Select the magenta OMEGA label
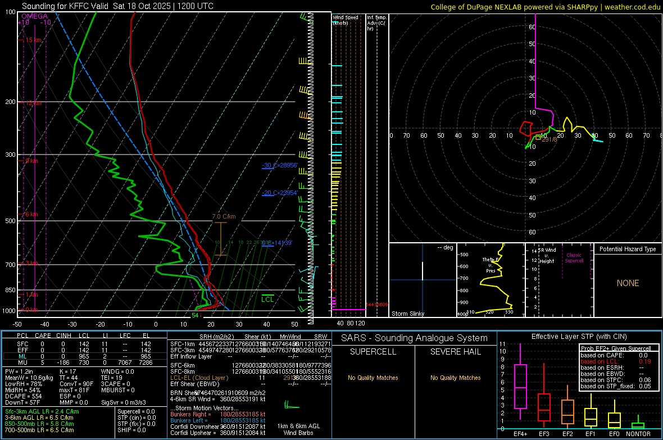This screenshot has height=440, width=663. pyautogui.click(x=35, y=16)
